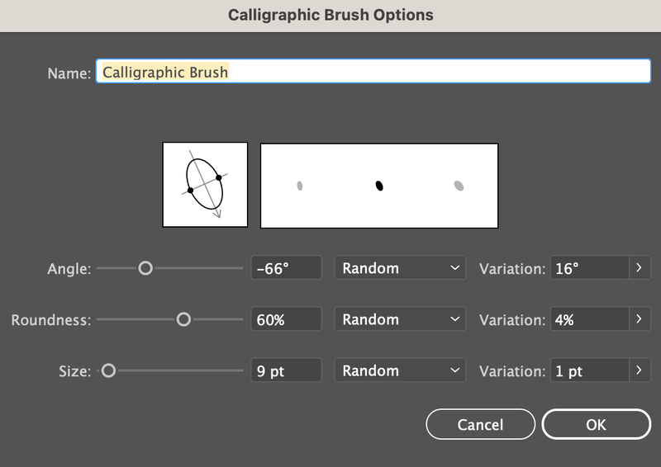Click the Angle slider handle

click(145, 268)
